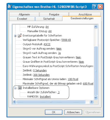Image resolution: width=110 pixels, height=120 pixels.
Task: Select Installierbare Optionen label
Action: tap(36, 88)
